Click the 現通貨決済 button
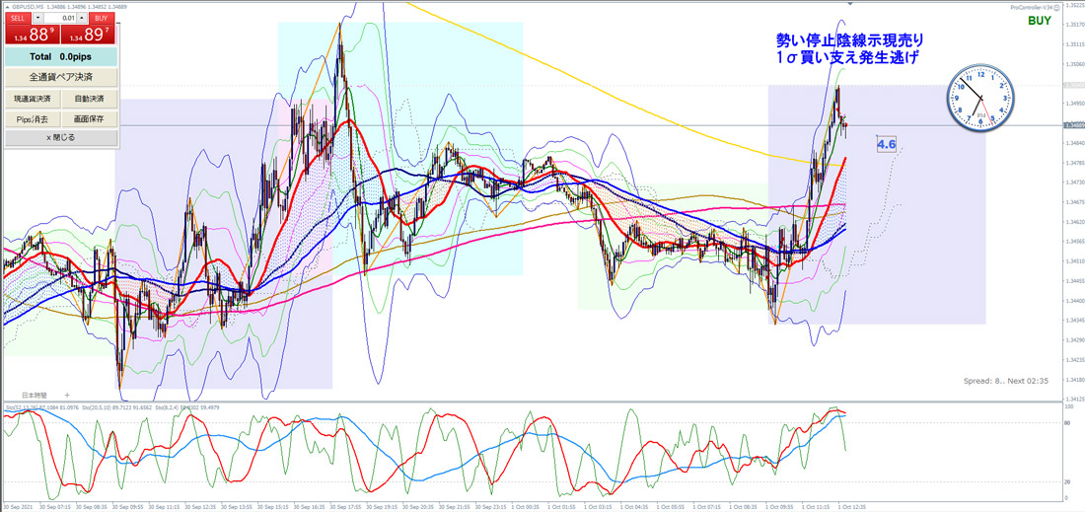Viewport: 1085px width, 512px height. 33,99
